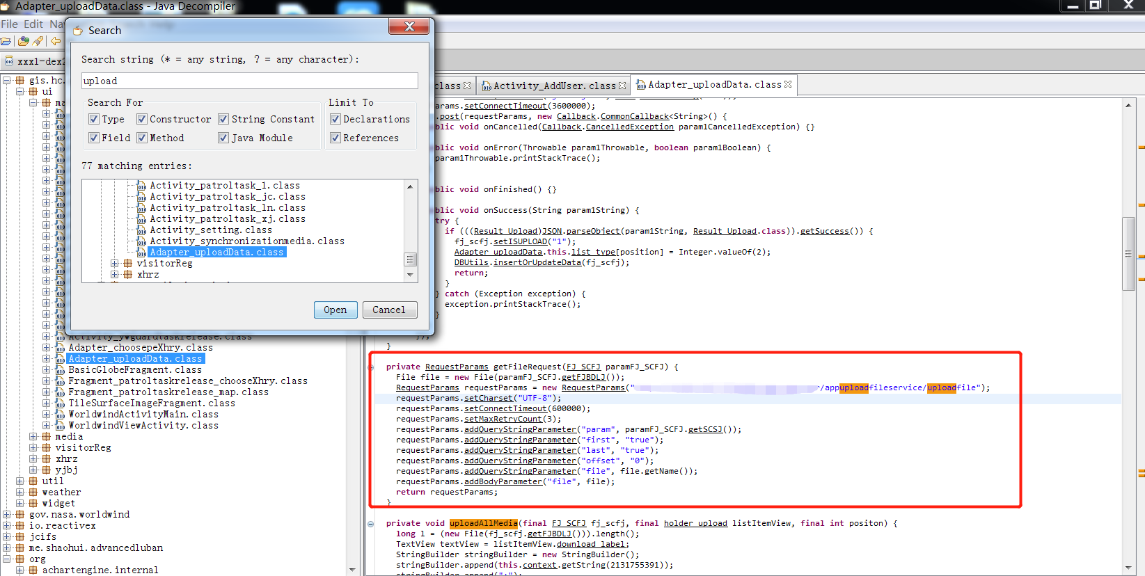Click Cancel in the Search dialog
Image resolution: width=1145 pixels, height=576 pixels.
pos(388,310)
